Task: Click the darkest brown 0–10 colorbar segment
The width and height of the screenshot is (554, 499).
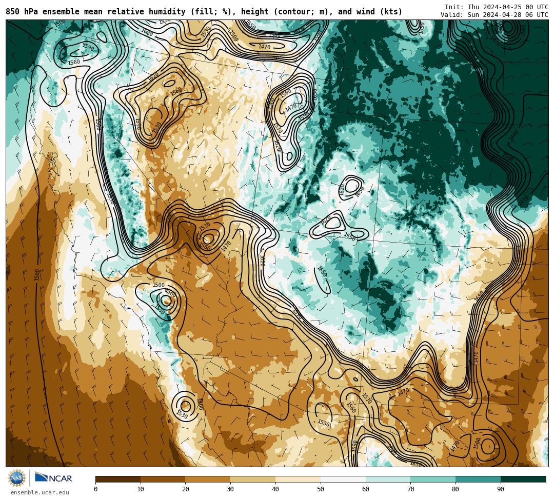Action: (x=118, y=479)
